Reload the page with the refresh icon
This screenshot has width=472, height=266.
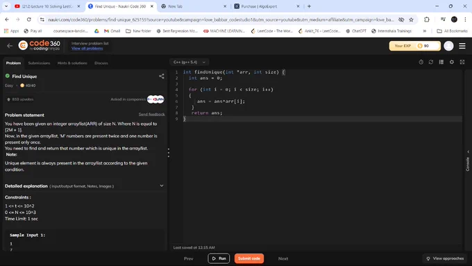(x=29, y=19)
